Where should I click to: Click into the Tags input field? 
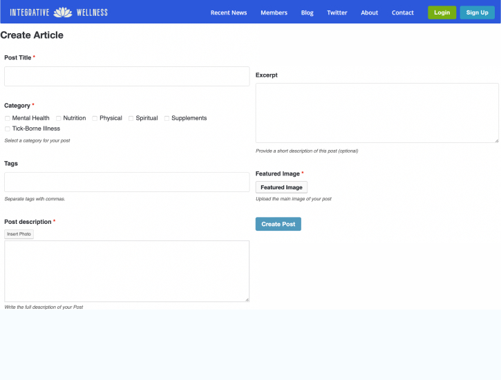tap(127, 182)
